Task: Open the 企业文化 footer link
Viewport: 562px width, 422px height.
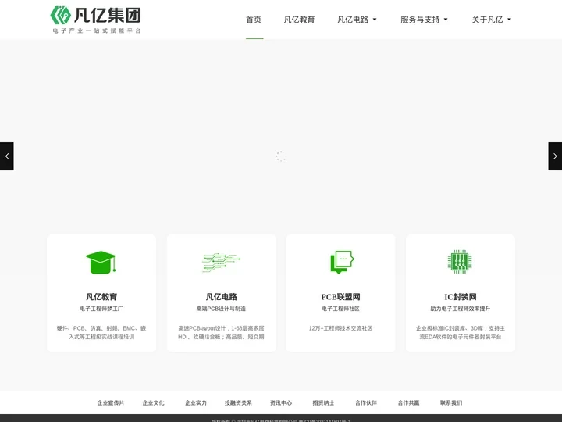Action: click(x=154, y=403)
